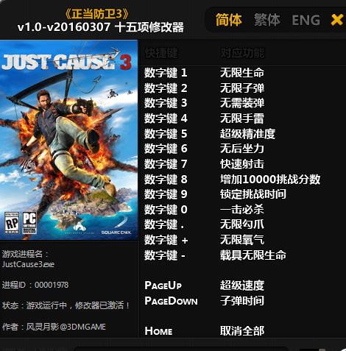Viewport: 346px width, 351px height.
Task: Switch language to 繁体
Action: (x=267, y=20)
